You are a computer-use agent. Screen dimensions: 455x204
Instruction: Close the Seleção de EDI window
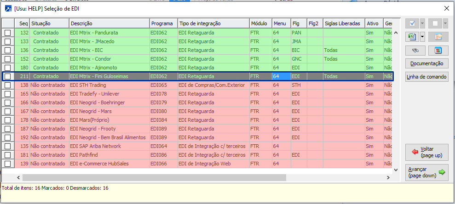pyautogui.click(x=447, y=8)
